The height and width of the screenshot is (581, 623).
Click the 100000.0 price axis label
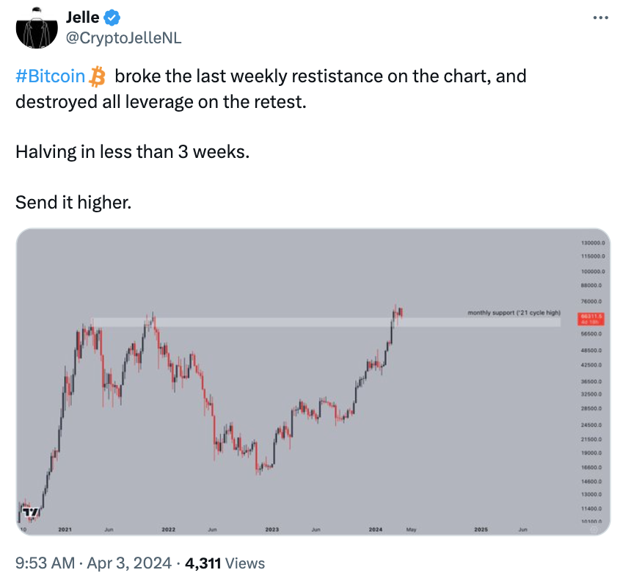(x=593, y=271)
